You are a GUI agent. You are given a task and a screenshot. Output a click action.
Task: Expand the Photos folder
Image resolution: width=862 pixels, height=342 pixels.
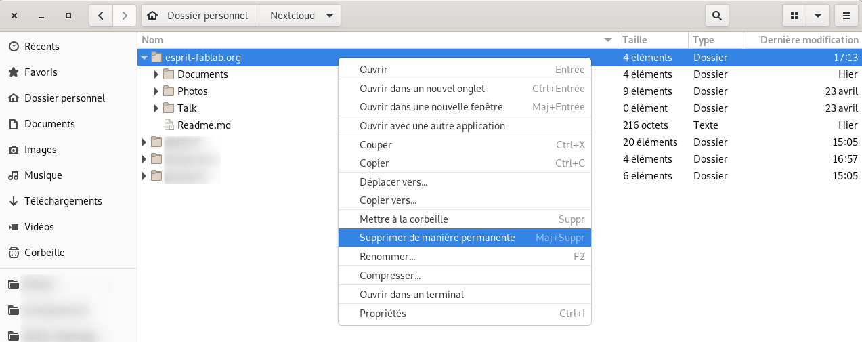coord(156,91)
